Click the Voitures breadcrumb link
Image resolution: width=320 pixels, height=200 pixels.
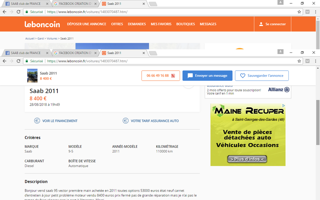click(52, 38)
